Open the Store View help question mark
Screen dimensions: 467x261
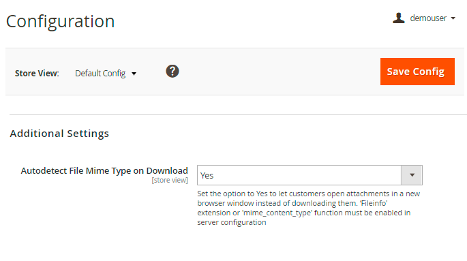point(172,72)
